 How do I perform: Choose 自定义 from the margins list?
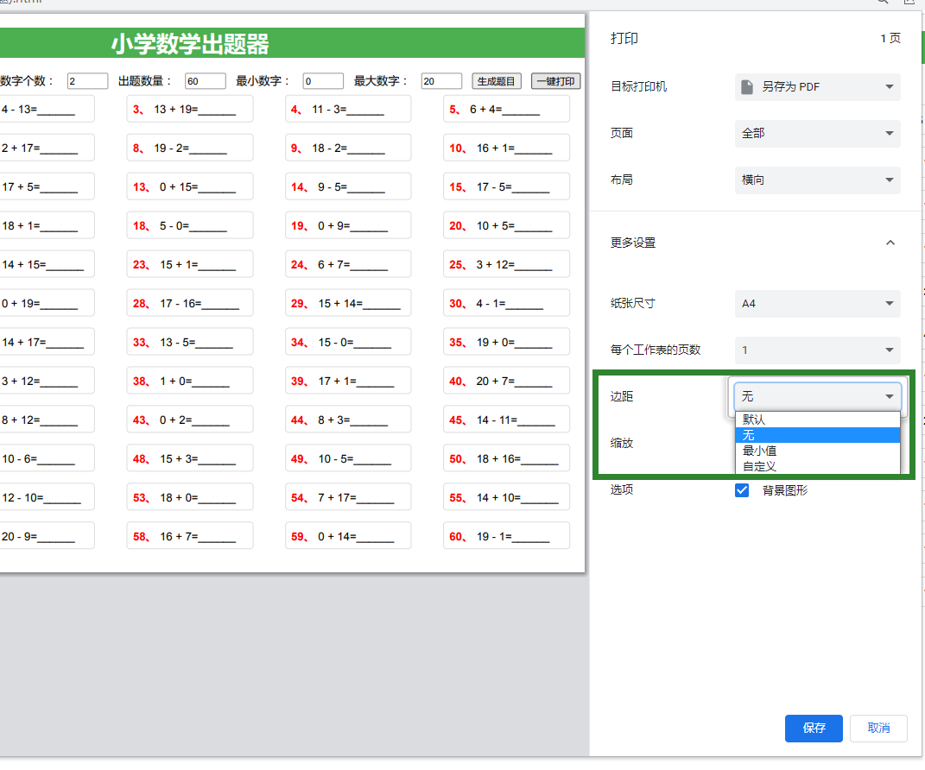(x=818, y=466)
